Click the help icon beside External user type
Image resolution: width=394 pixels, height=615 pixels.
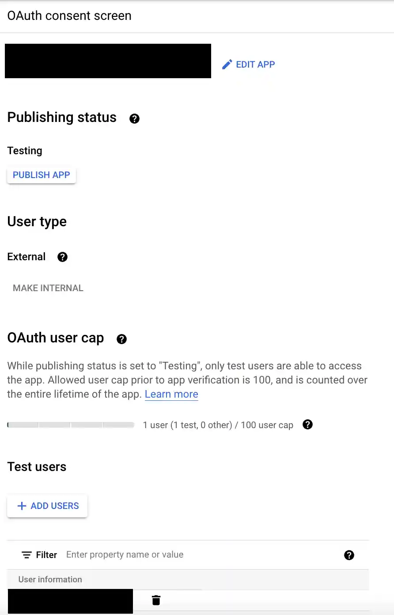tap(62, 257)
